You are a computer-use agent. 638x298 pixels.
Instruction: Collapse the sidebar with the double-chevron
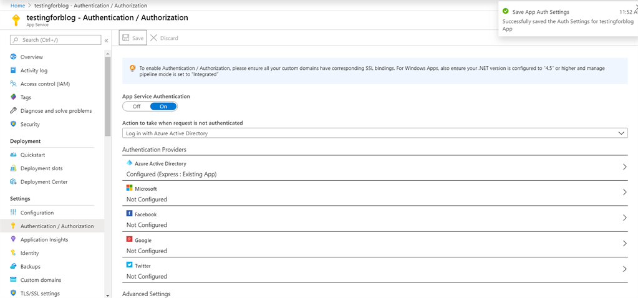click(x=106, y=40)
